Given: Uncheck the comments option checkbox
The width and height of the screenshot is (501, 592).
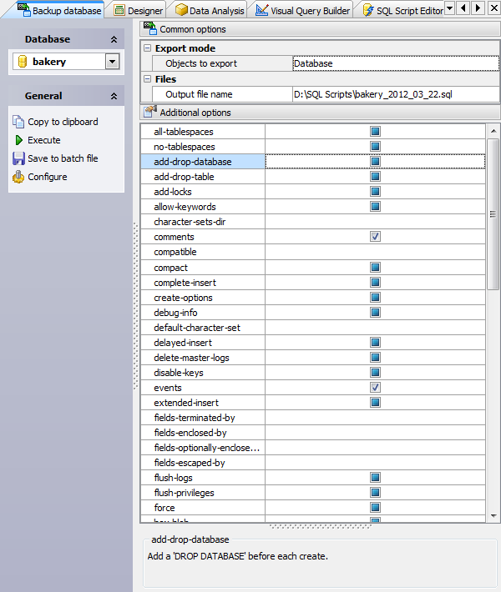Looking at the screenshot, I should tap(375, 237).
